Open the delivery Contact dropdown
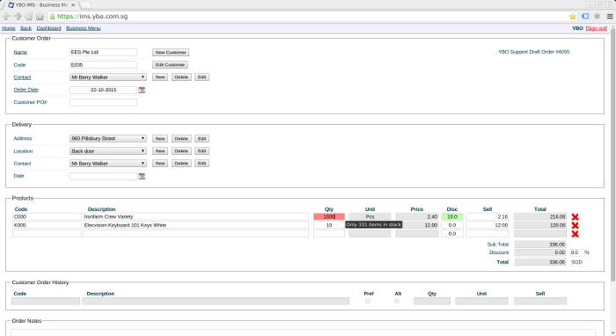 coord(108,164)
